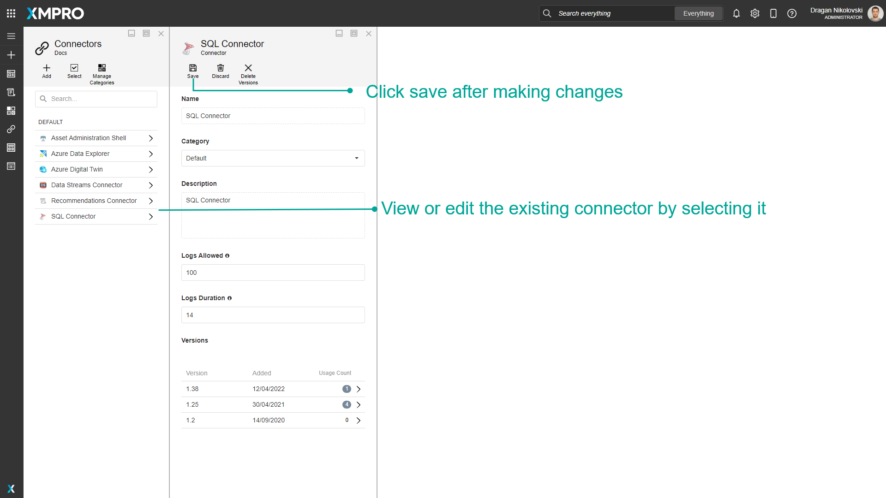Click the Save icon in SQL Connector panel
The height and width of the screenshot is (498, 886).
pos(193,68)
